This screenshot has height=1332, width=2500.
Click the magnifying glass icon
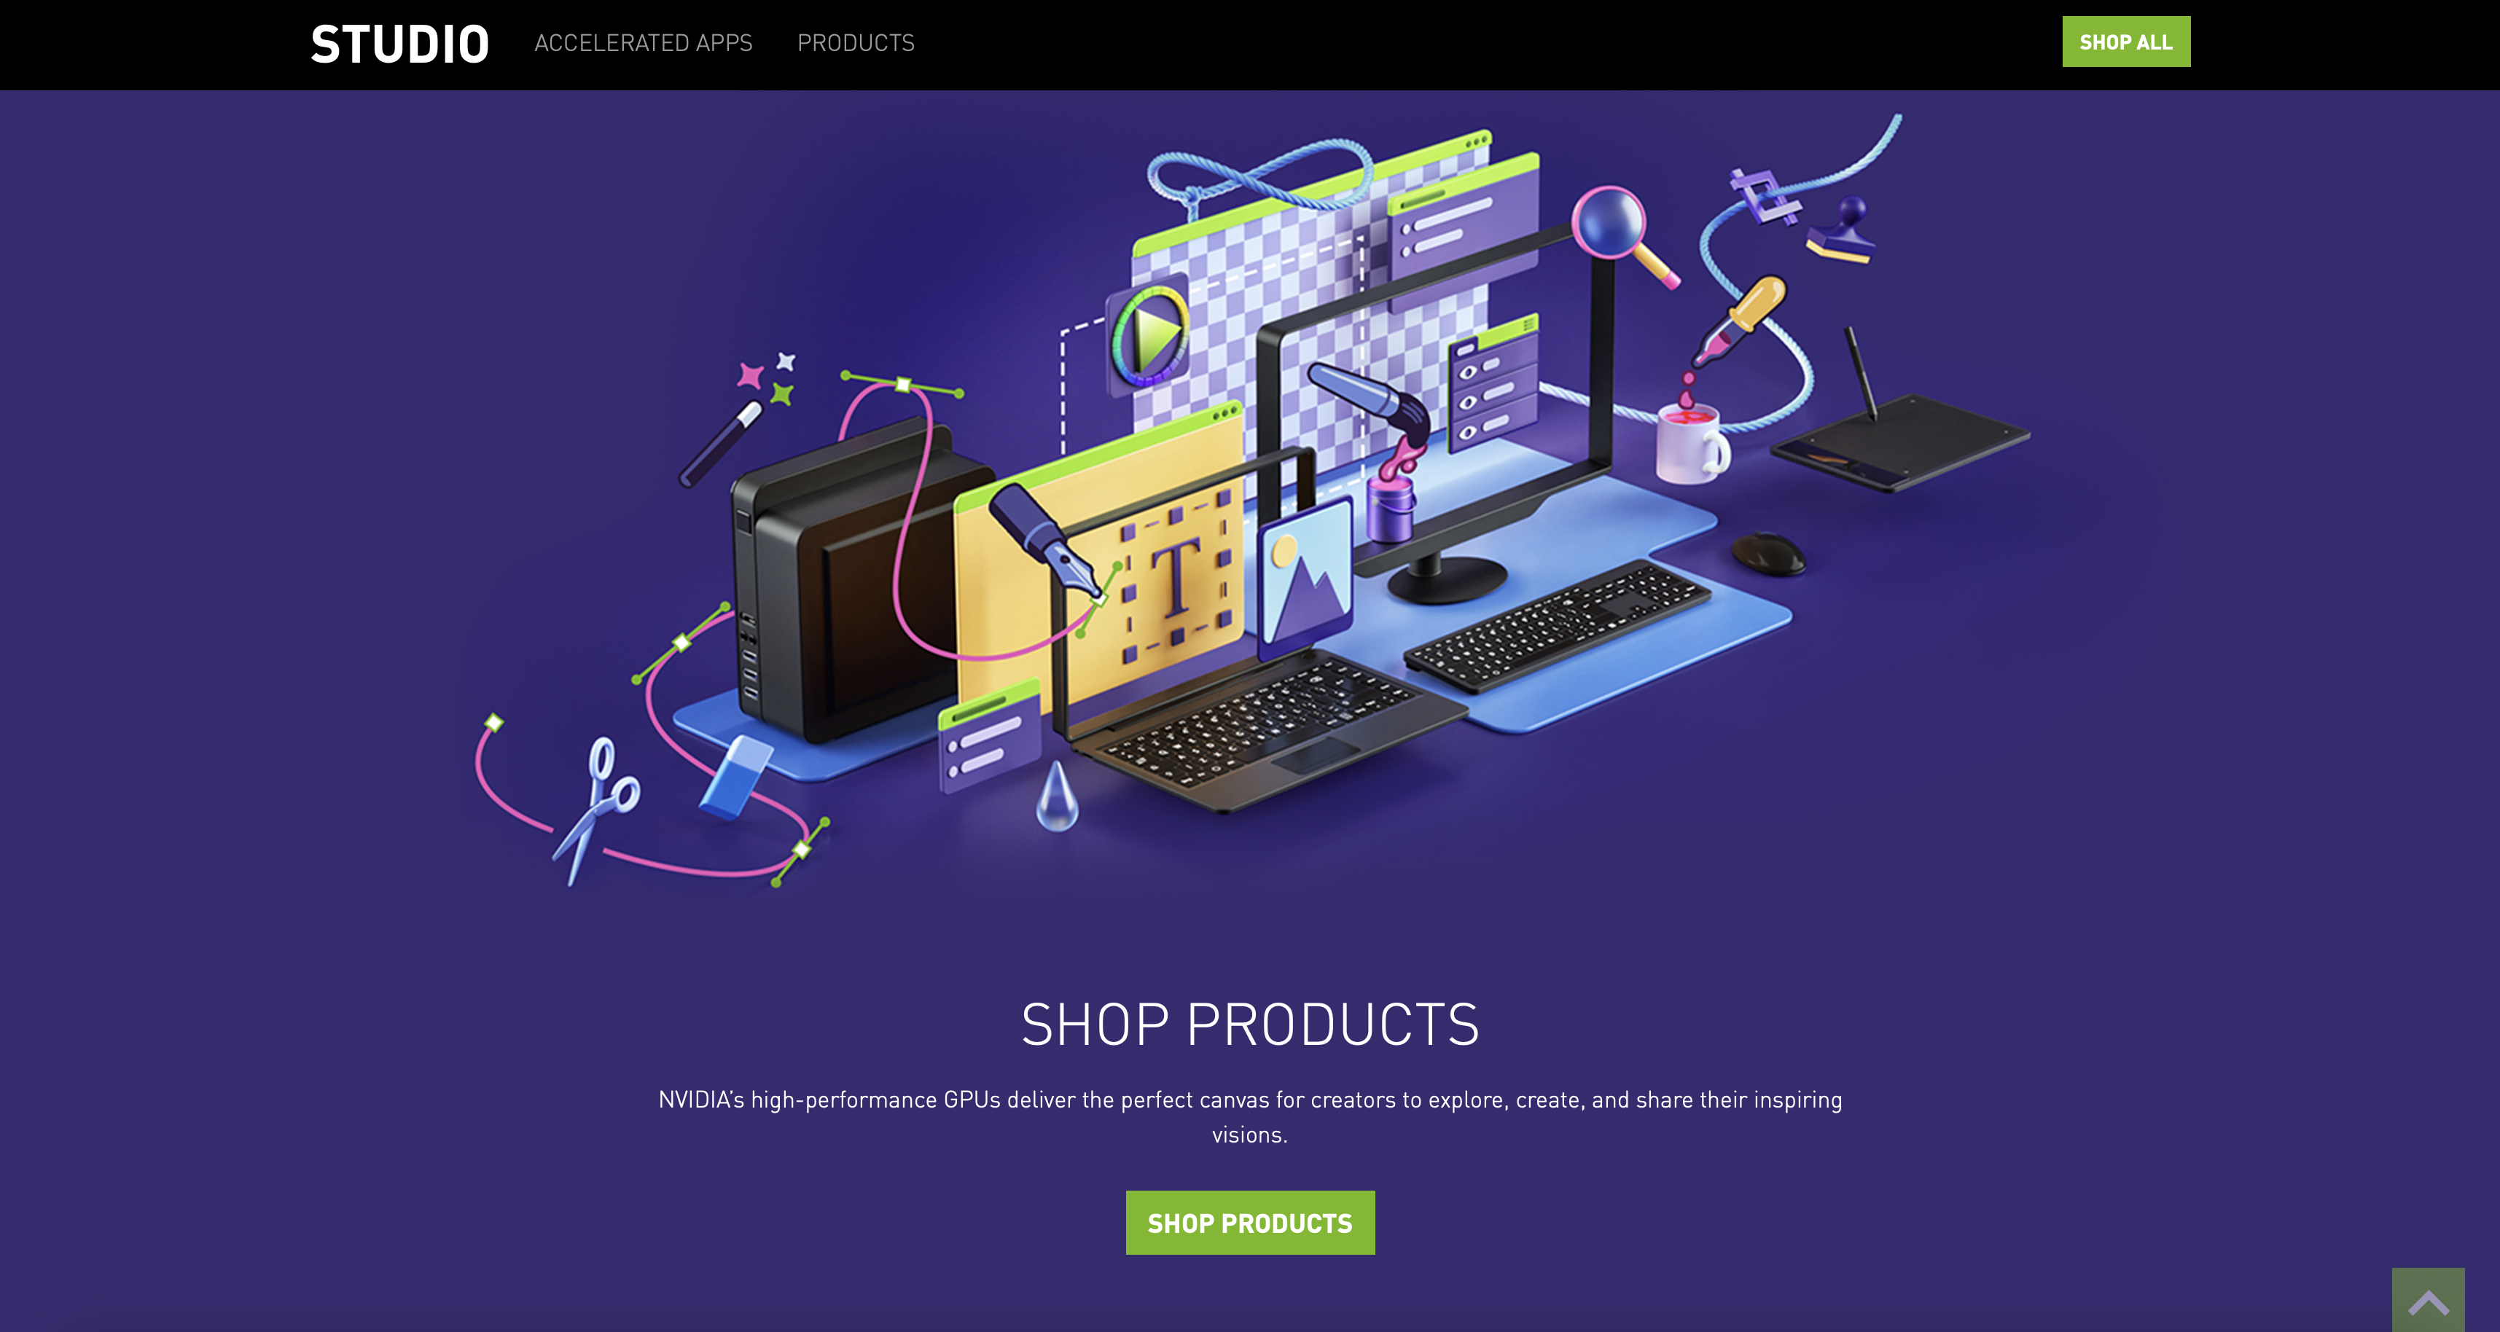[1622, 235]
